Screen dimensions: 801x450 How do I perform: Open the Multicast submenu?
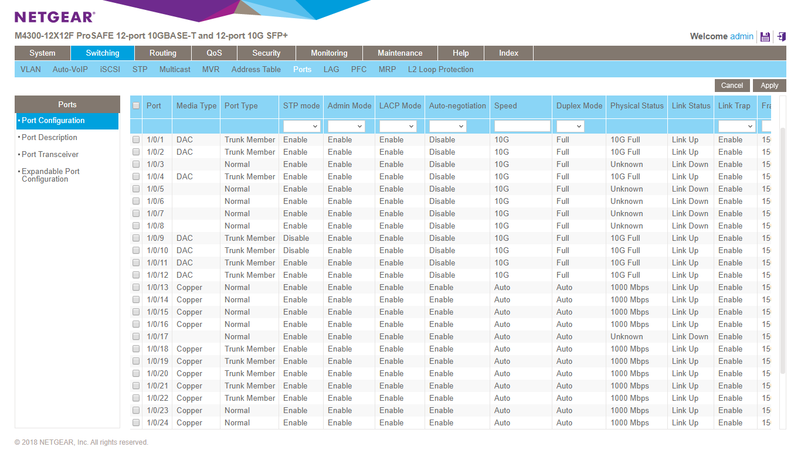tap(175, 69)
